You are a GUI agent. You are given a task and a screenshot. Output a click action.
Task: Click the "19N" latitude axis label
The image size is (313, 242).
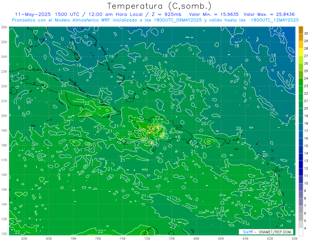tap(4, 130)
